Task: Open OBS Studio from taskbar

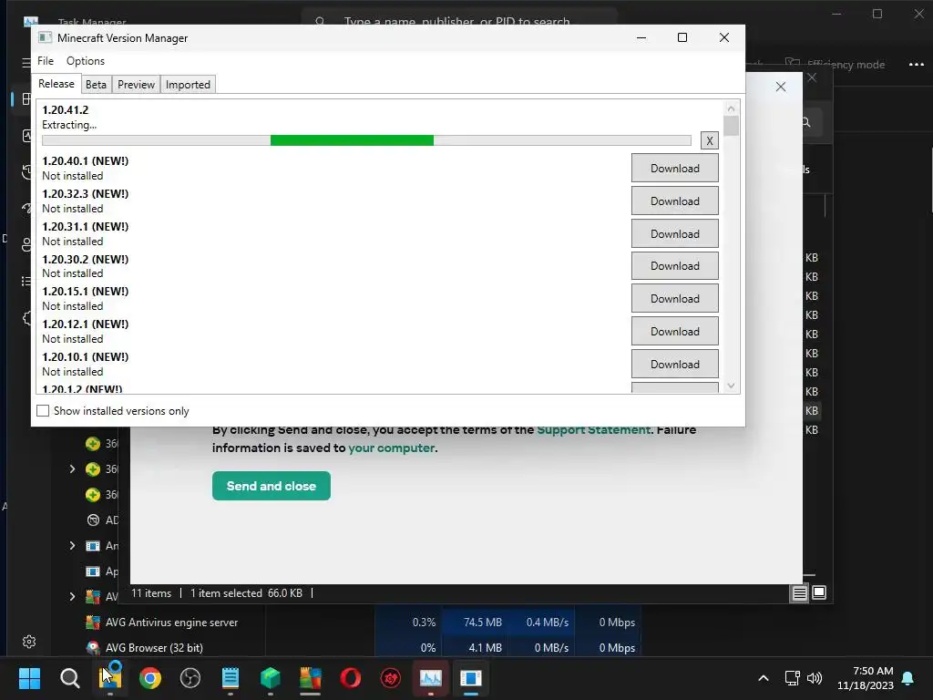Action: click(190, 678)
